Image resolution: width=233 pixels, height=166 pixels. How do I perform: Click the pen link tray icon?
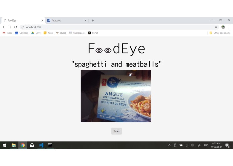[199, 145]
